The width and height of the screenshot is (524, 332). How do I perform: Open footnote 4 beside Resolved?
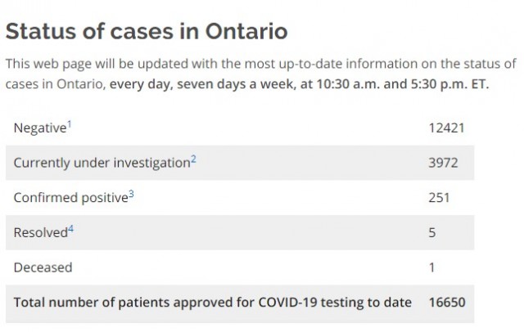coord(71,229)
